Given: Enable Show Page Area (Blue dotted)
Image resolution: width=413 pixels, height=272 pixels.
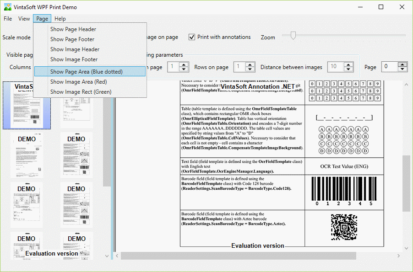Looking at the screenshot, I should coord(86,72).
